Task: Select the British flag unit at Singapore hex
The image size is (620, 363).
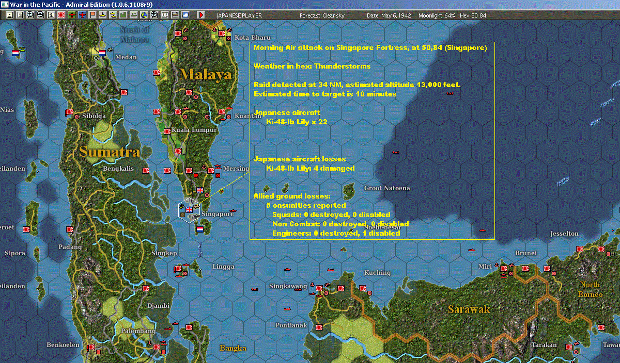Action: tap(189, 209)
